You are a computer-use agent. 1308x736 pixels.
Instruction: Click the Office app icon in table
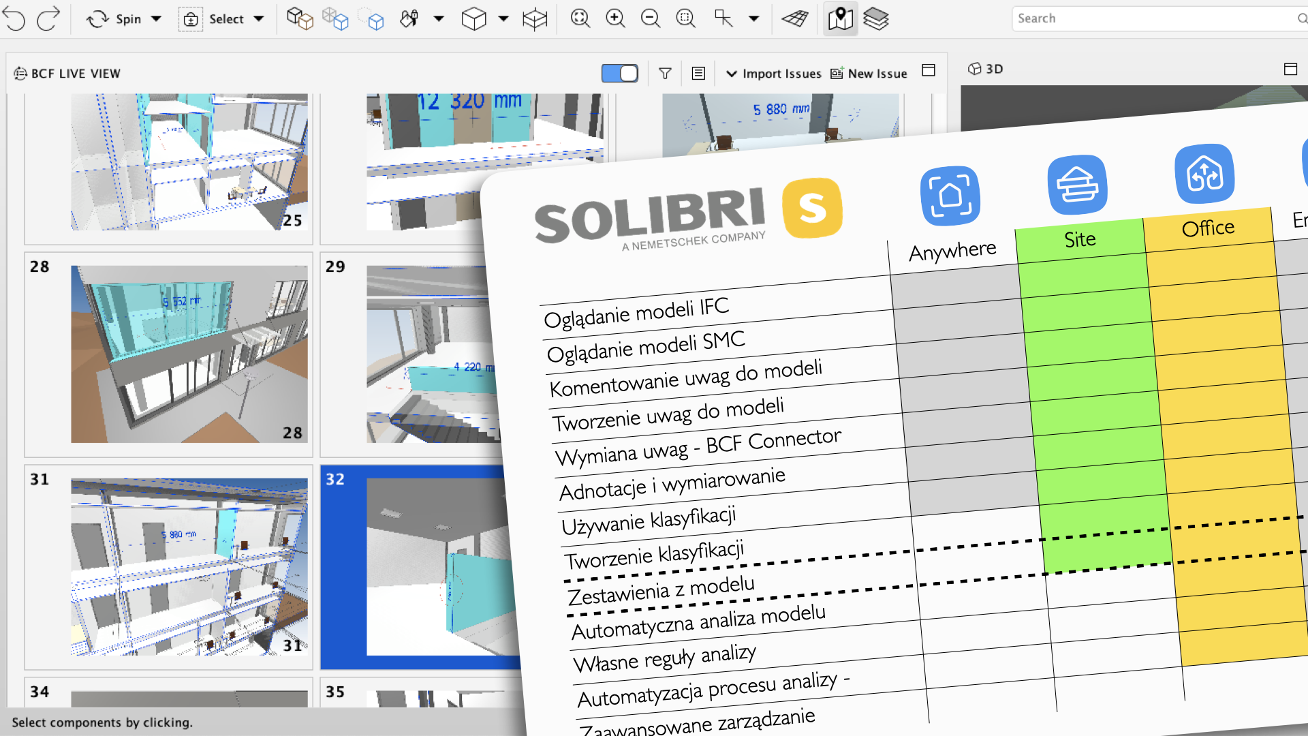pos(1205,174)
